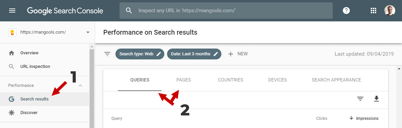402x128 pixels.
Task: Click the filter icon beside Search type
Action: tap(107, 54)
